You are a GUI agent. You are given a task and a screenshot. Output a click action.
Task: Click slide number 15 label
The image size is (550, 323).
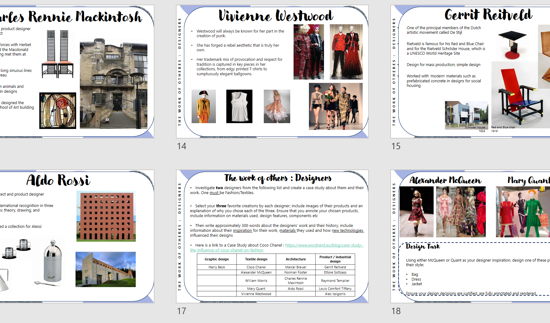396,146
